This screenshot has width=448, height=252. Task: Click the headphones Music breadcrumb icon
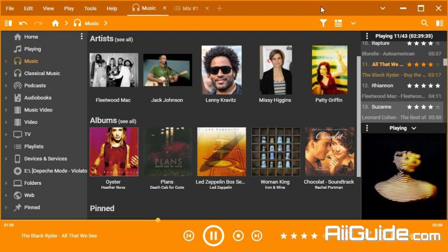click(77, 23)
